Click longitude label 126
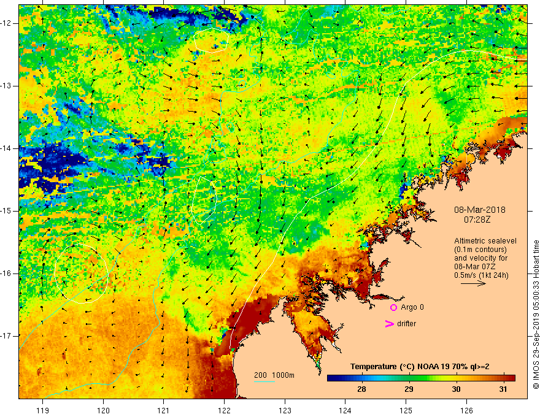Screen dimensions: 540x417 466,410
